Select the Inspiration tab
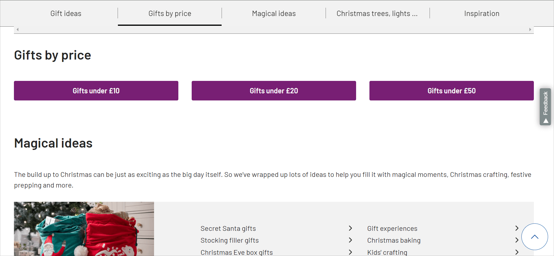The width and height of the screenshot is (554, 256). click(482, 14)
